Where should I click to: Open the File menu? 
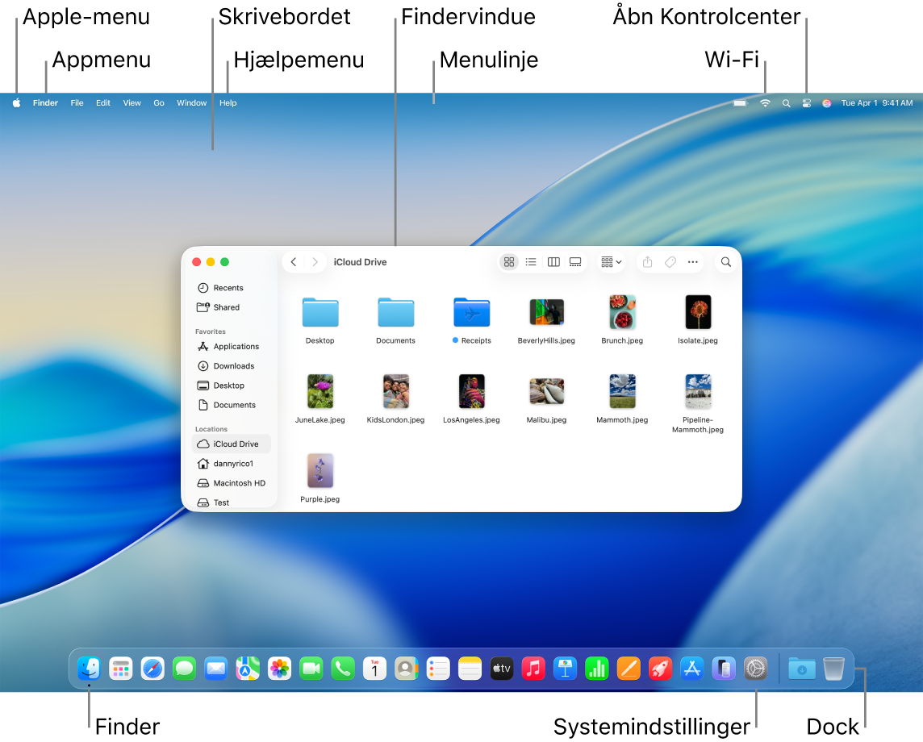click(77, 102)
